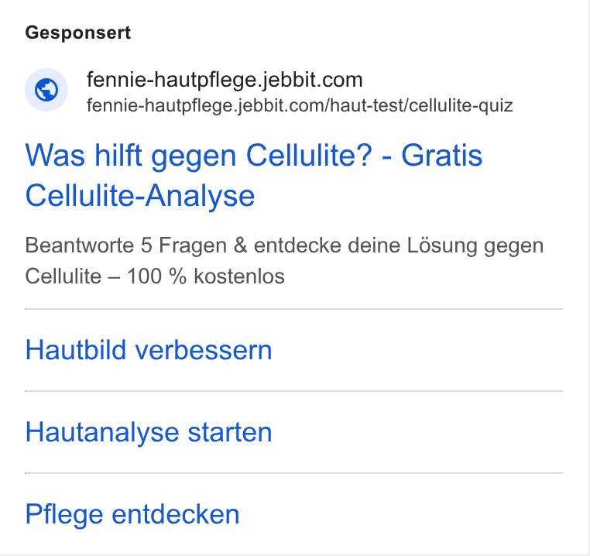Click the 'Gesponsert' label
Image resolution: width=590 pixels, height=556 pixels.
(78, 33)
